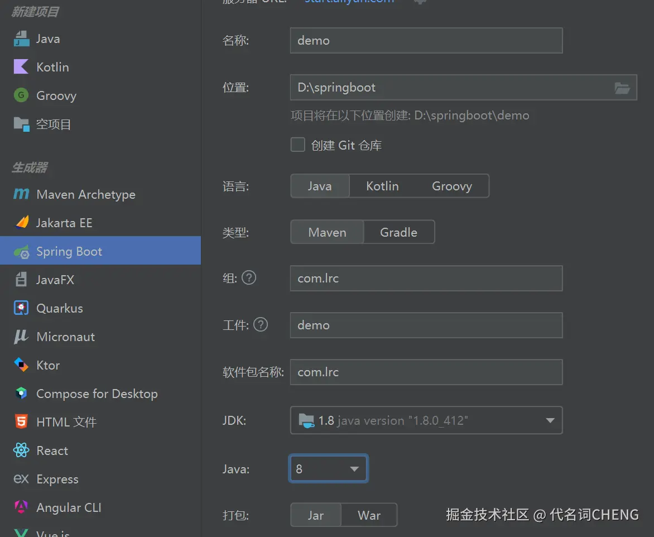Select Jar packaging

point(316,515)
